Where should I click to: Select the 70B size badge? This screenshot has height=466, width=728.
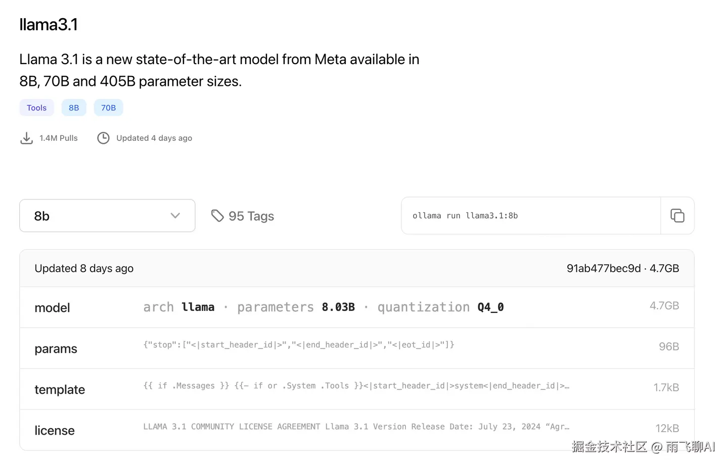(108, 108)
